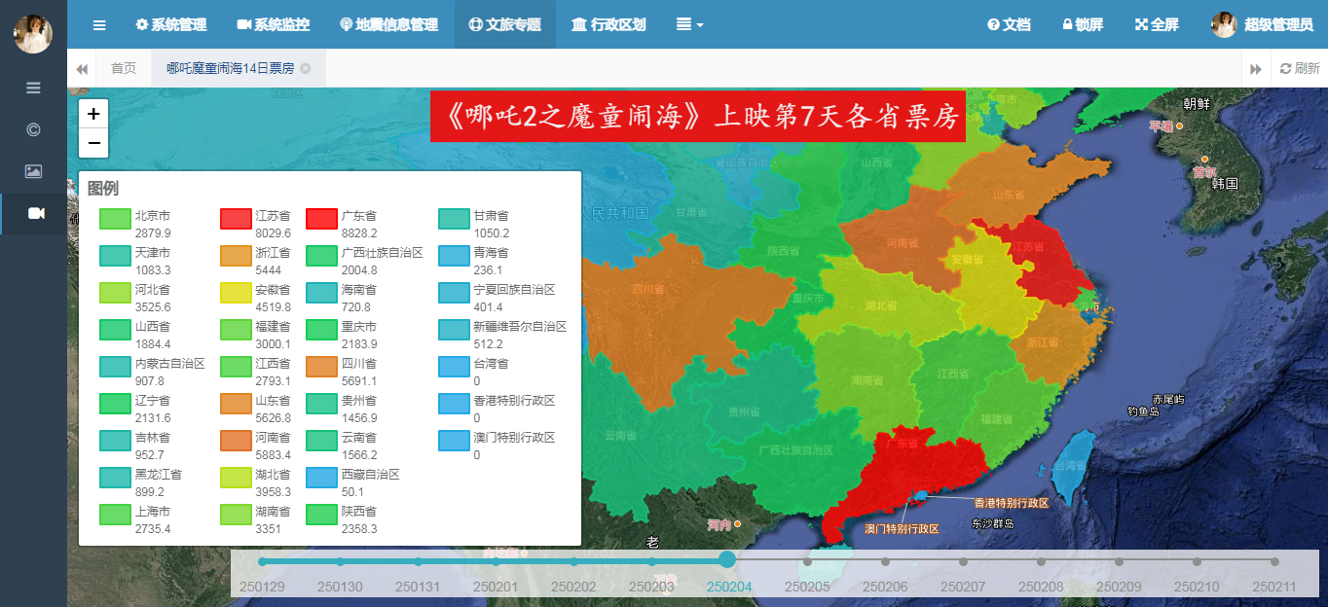The width and height of the screenshot is (1328, 607).
Task: Click 黑龙江省 legend entry
Action: (x=141, y=482)
